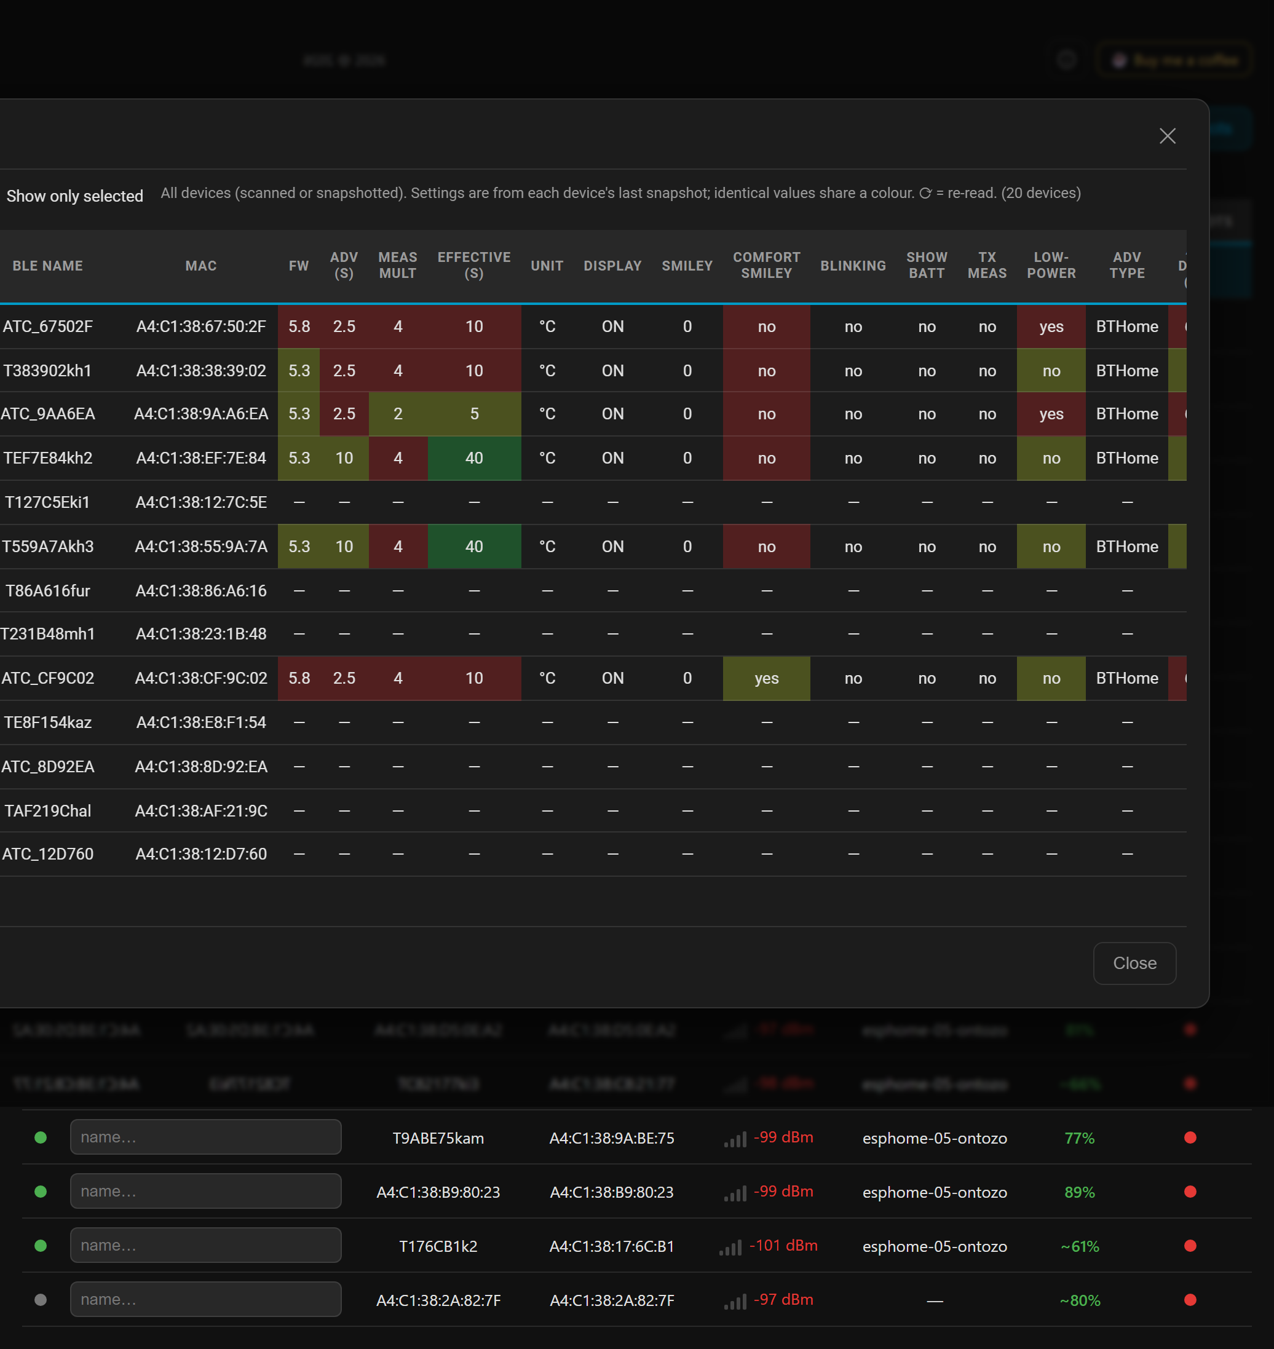Viewport: 1274px width, 1349px height.
Task: Click the signal icon in the A4:C1:38:B9:80:23 row
Action: pos(735,1192)
